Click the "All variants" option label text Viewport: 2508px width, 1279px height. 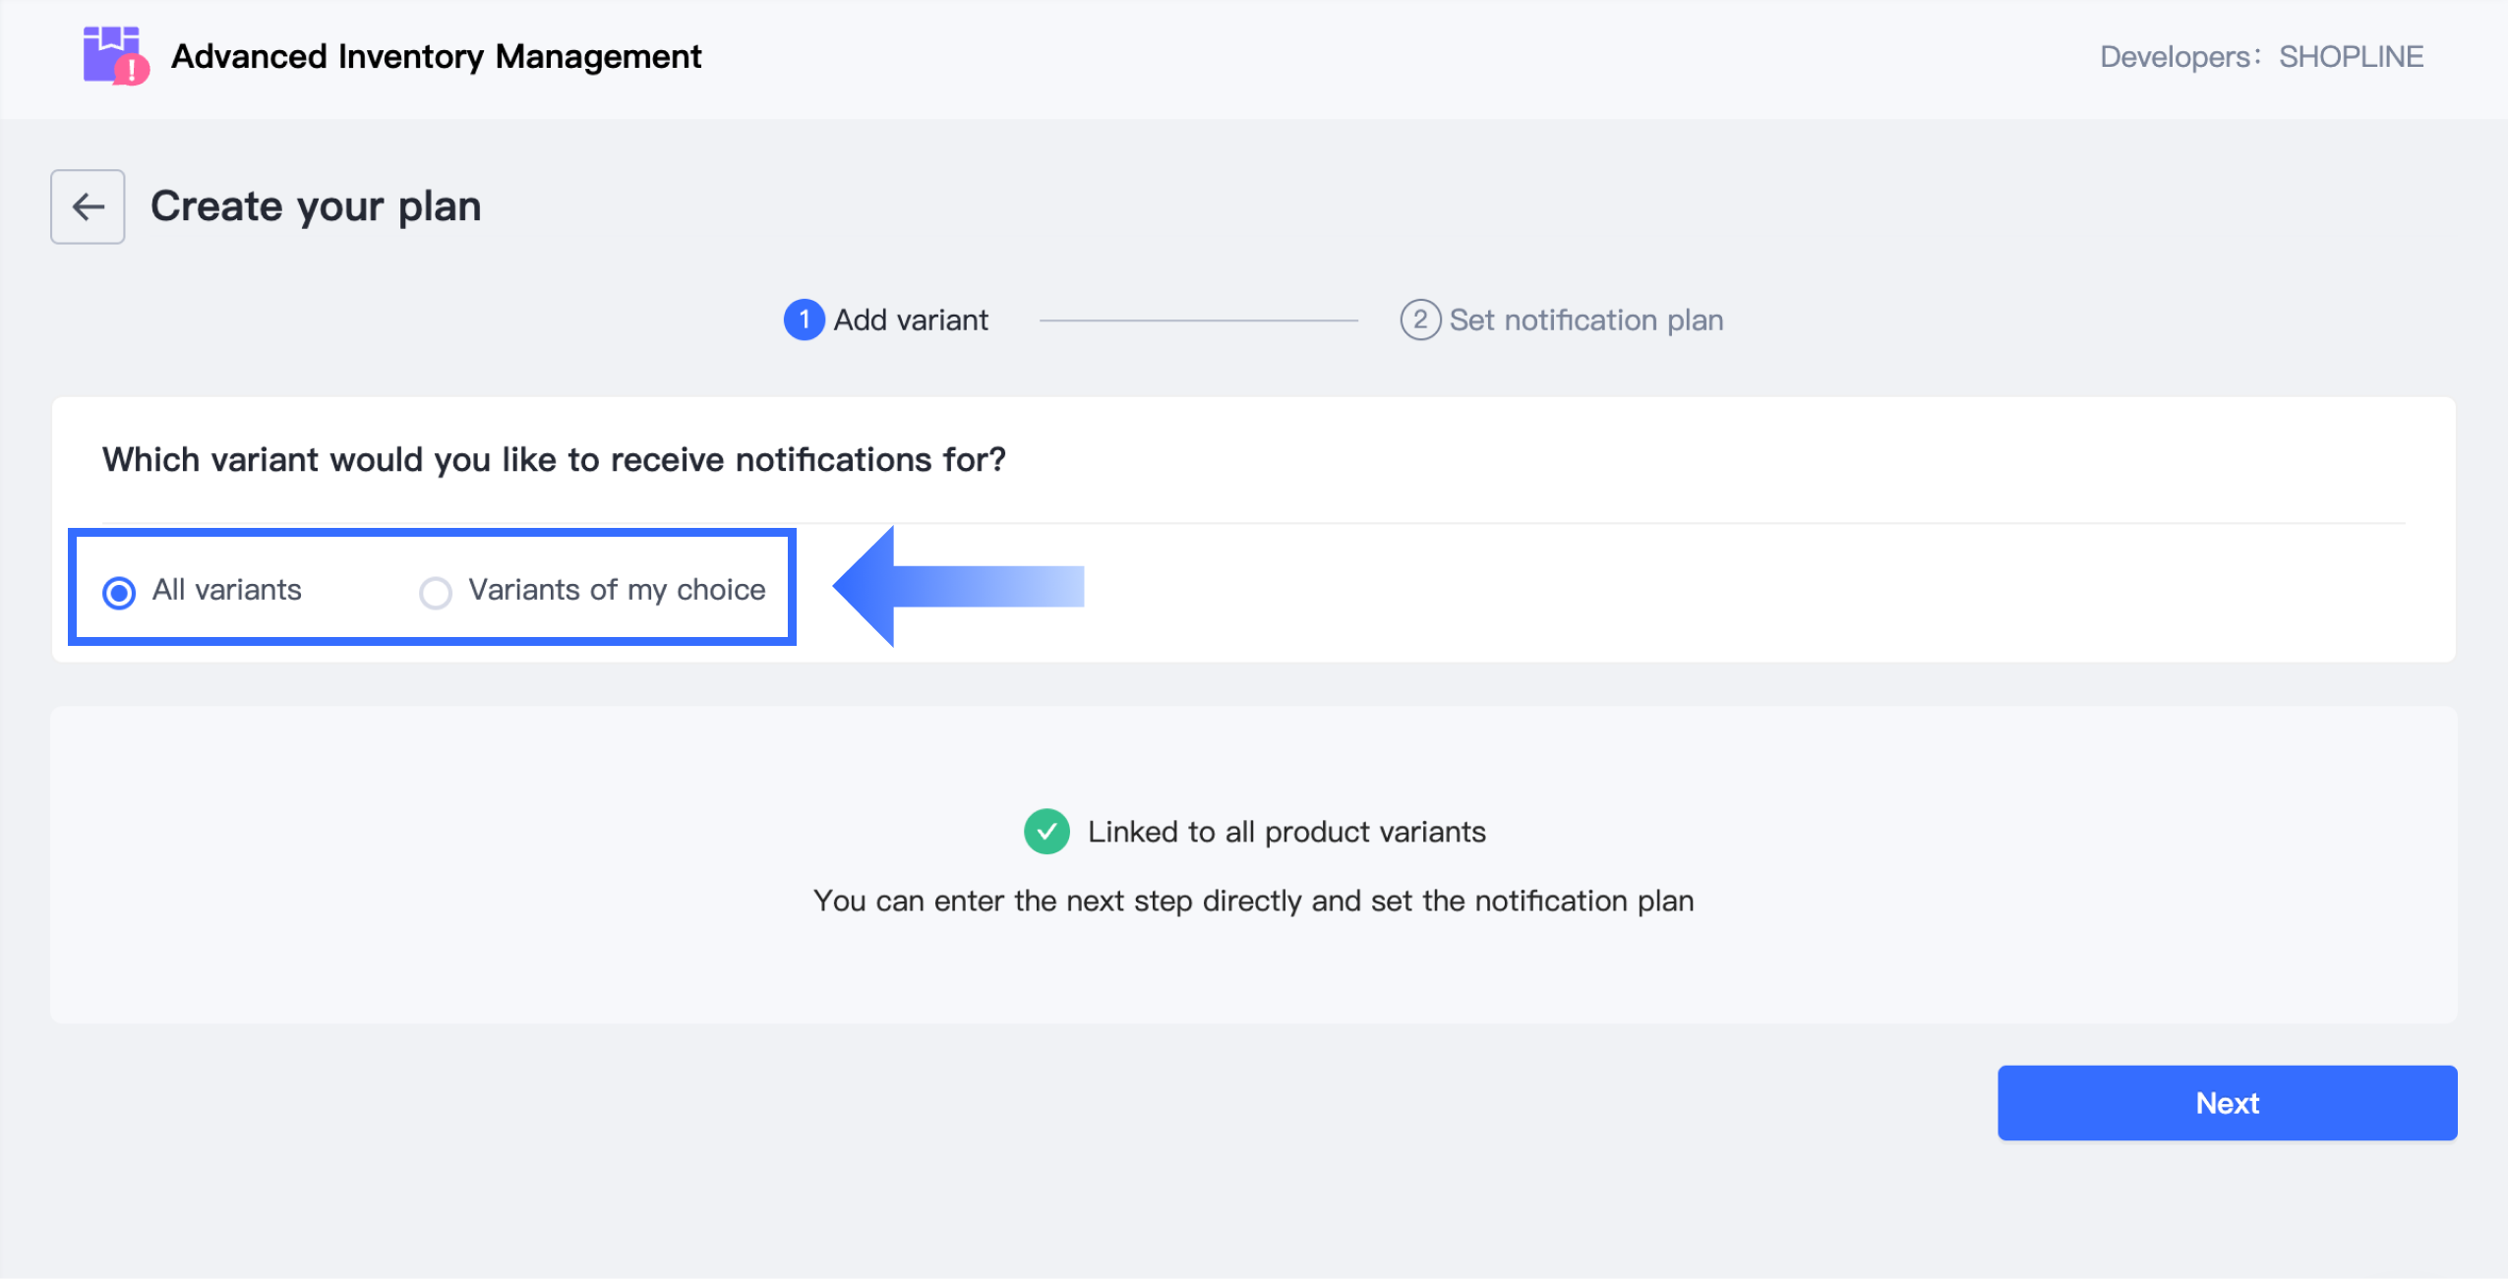tap(227, 590)
